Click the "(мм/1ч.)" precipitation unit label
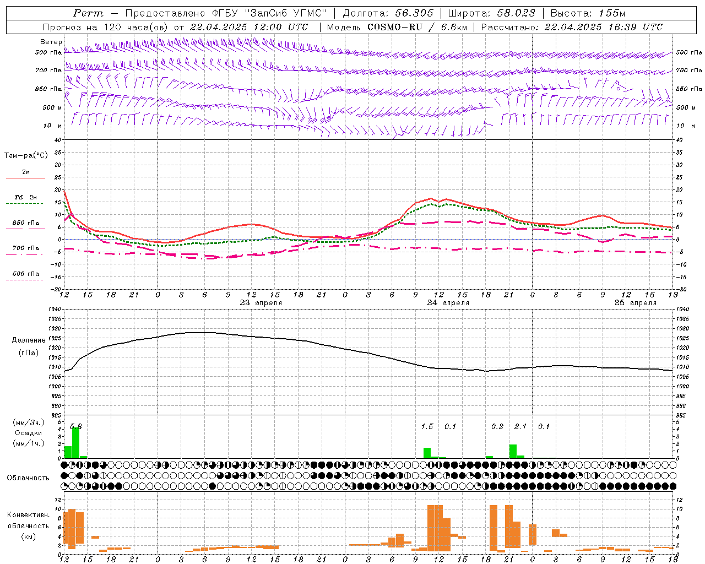This screenshot has height=564, width=705. click(x=29, y=443)
